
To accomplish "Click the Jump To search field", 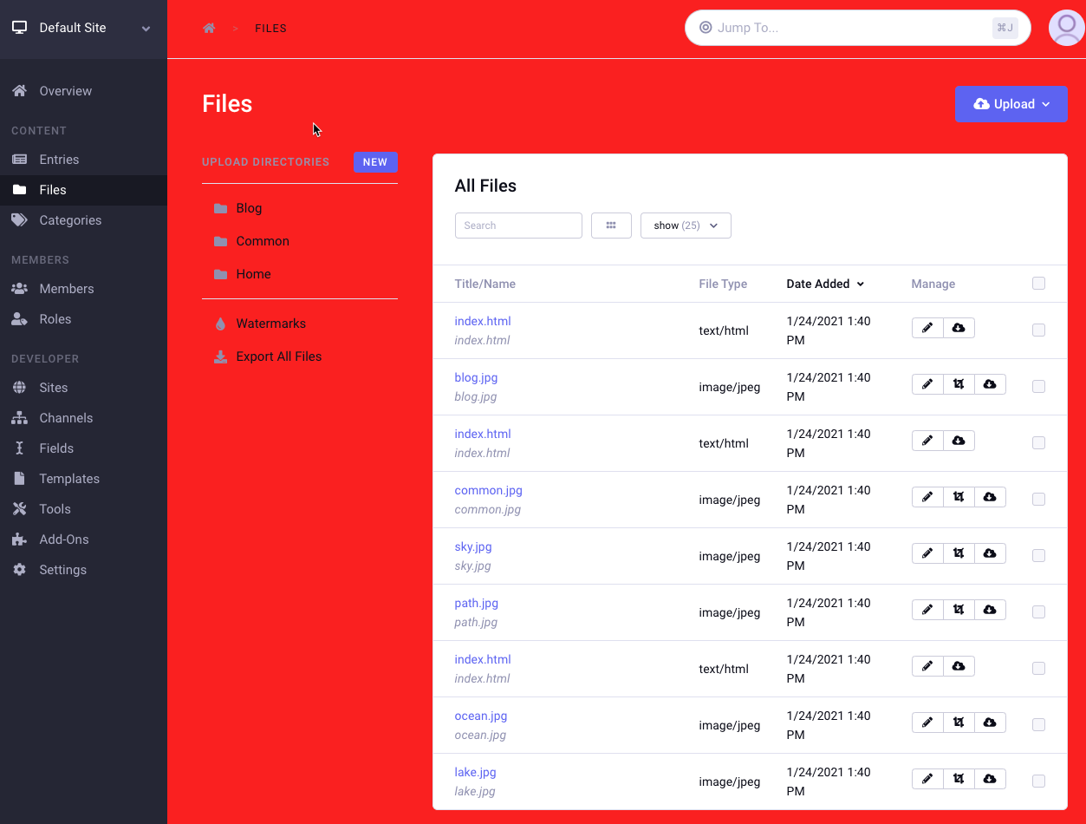I will (x=858, y=28).
